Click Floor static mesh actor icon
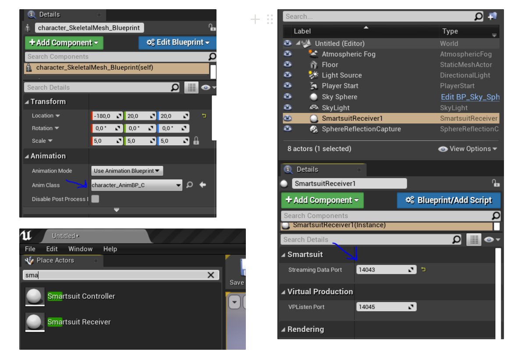The height and width of the screenshot is (355, 518). pos(313,65)
